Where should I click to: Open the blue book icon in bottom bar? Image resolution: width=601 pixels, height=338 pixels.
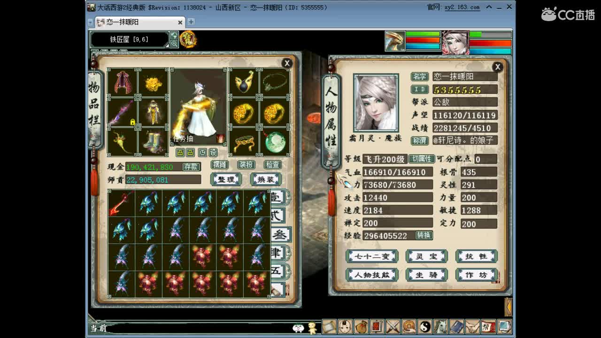tap(456, 326)
